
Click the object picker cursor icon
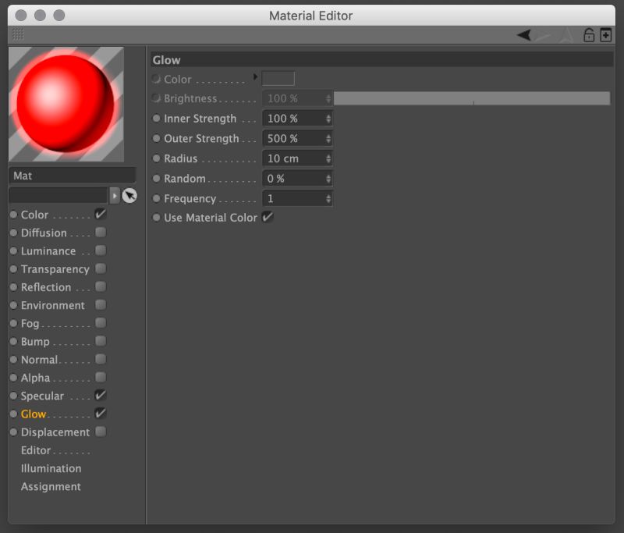click(x=129, y=195)
